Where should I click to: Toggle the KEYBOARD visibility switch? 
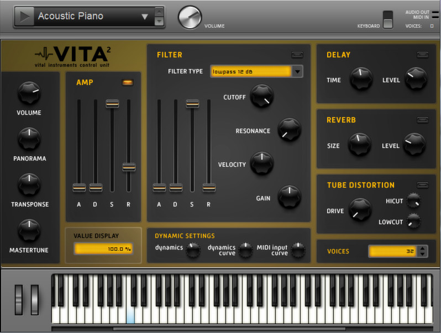388,19
